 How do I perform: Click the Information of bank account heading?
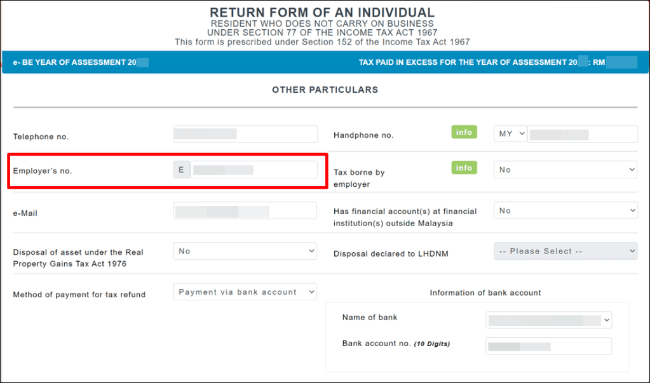(485, 293)
